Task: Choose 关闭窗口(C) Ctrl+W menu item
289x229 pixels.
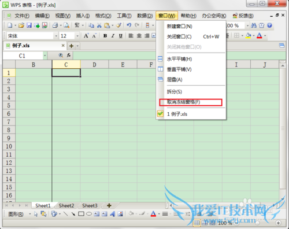Action: 191,36
